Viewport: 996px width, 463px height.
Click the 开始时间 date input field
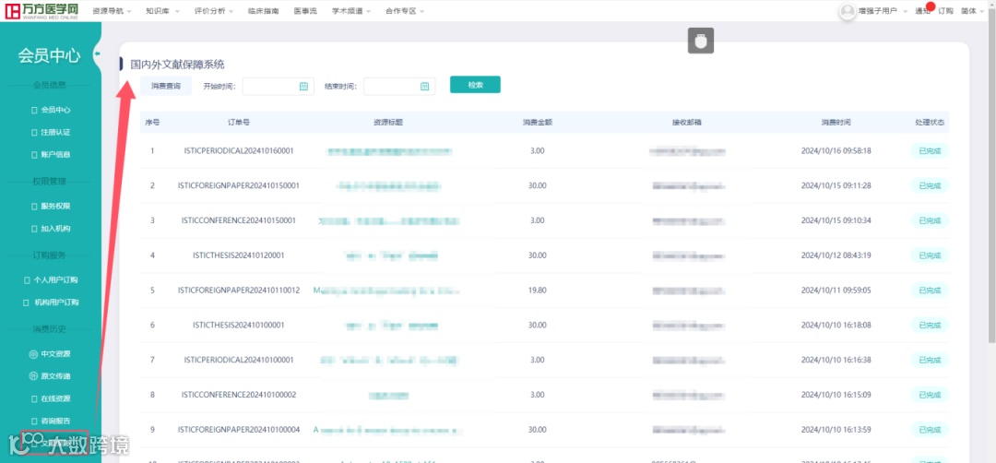(279, 87)
